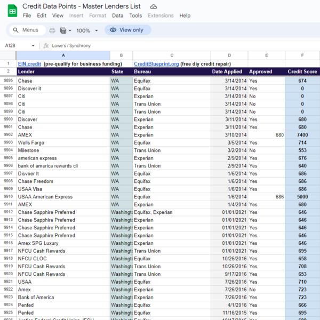Open the Tools menu

point(135,15)
